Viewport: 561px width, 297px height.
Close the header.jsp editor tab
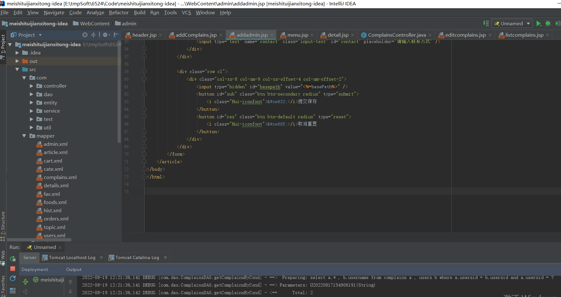(x=161, y=35)
